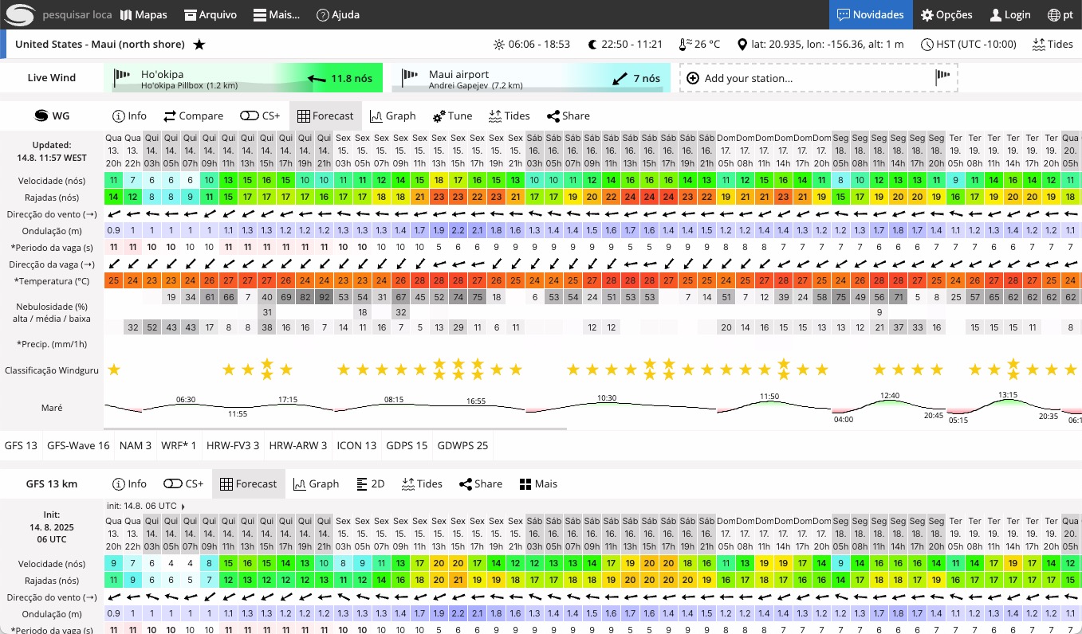The image size is (1082, 634).
Task: Select the GFS-Wave 16 model tab
Action: point(78,445)
